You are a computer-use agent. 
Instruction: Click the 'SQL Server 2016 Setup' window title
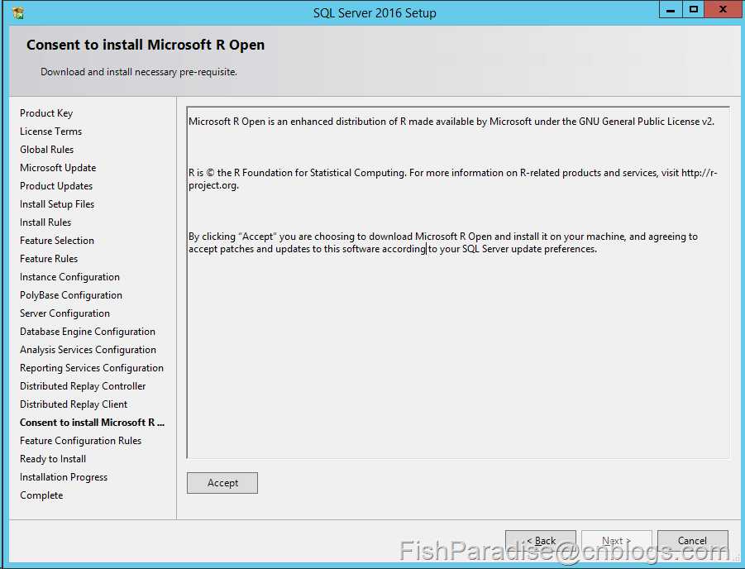click(x=375, y=13)
